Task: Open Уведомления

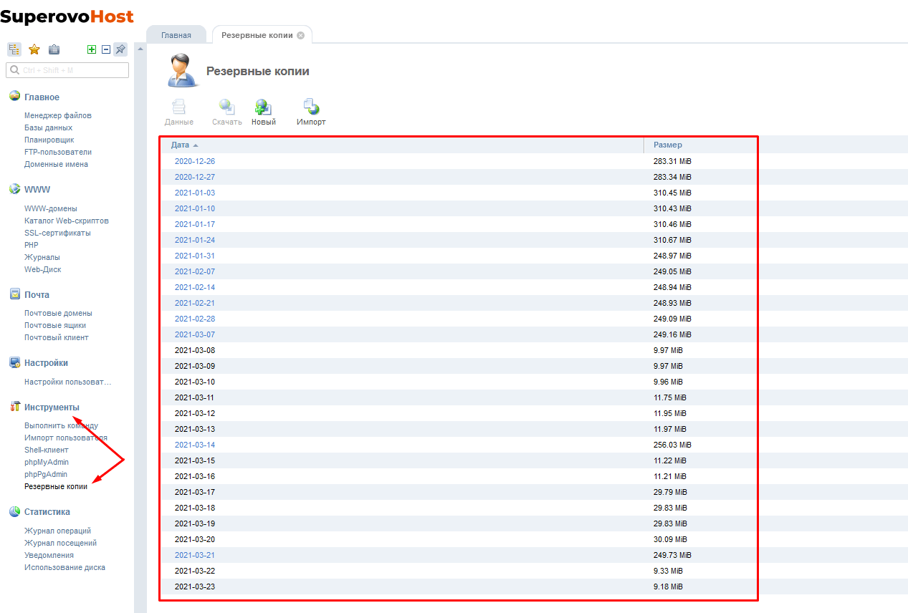Action: click(49, 555)
